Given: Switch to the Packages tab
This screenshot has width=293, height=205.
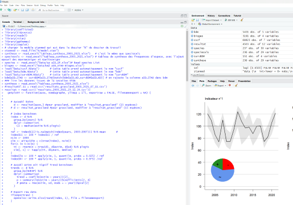Looking at the screenshot, I should 212,81.
